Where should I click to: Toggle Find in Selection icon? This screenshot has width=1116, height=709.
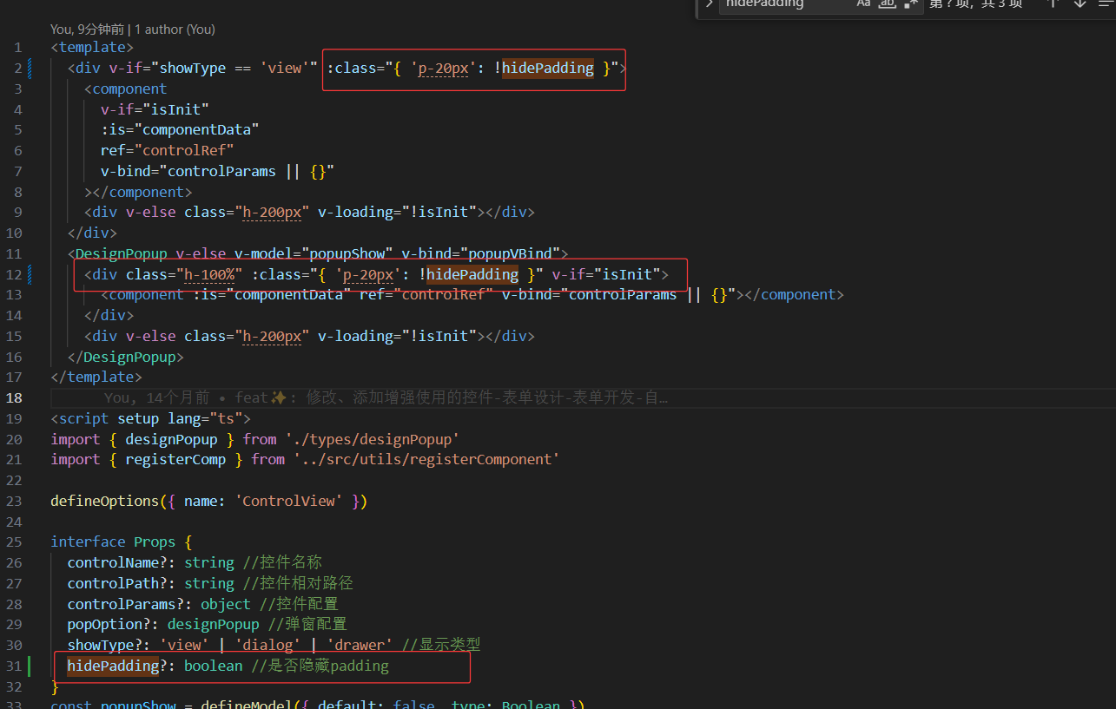click(1105, 3)
